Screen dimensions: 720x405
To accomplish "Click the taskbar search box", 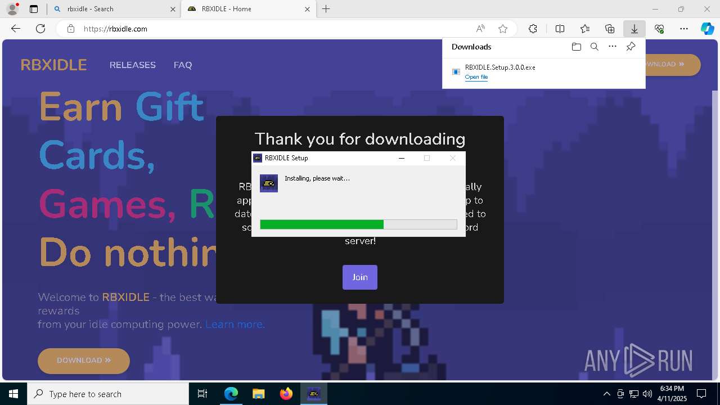I will (x=108, y=394).
